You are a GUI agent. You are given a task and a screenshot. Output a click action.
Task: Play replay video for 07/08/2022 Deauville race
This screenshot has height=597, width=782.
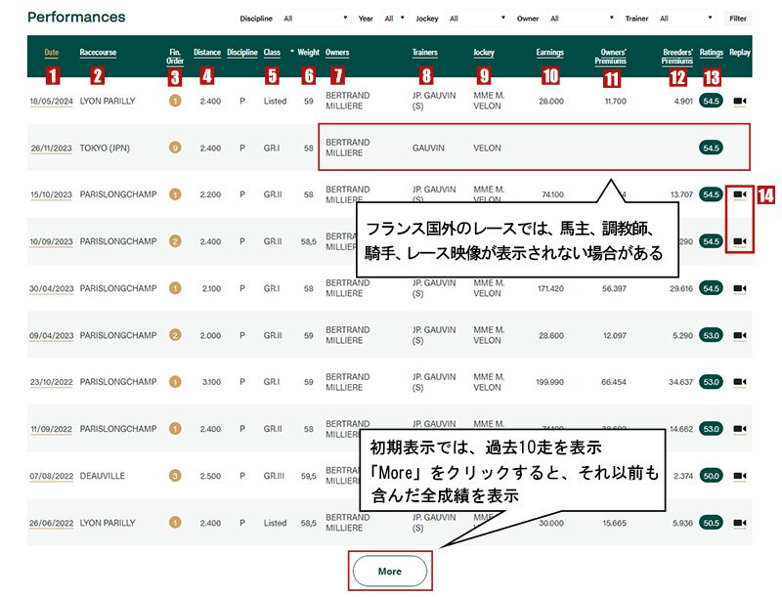coord(740,476)
